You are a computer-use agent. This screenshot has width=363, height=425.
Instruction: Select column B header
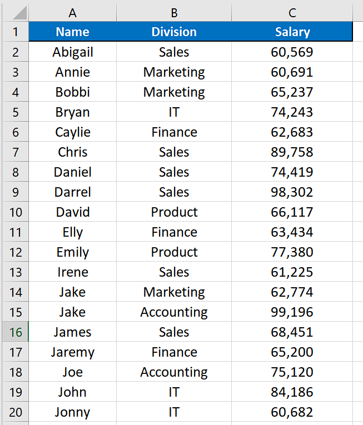point(174,13)
